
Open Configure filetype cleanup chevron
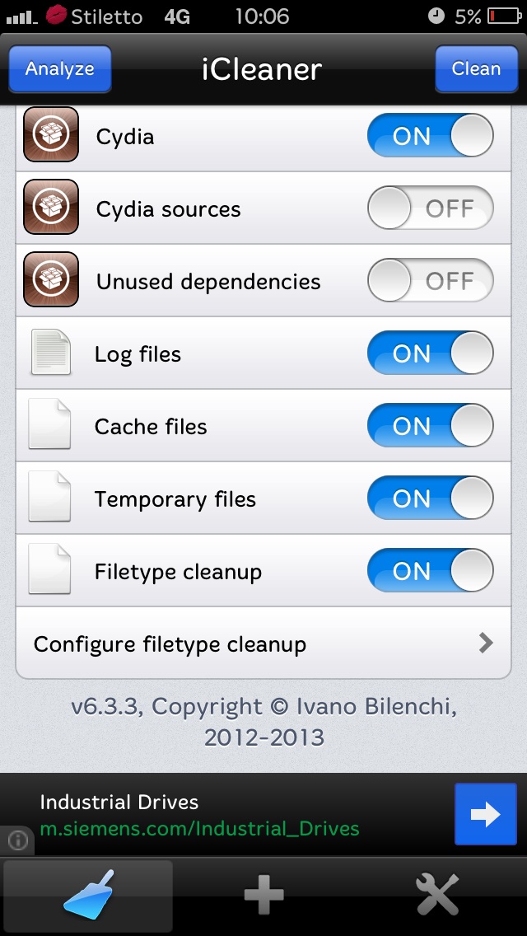486,643
